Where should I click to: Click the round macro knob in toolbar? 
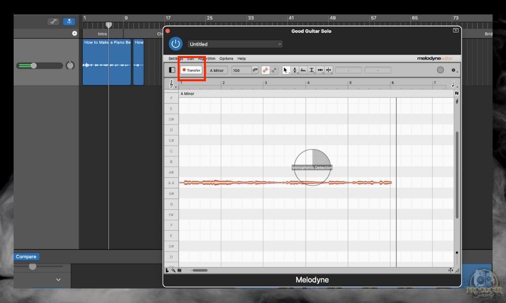pyautogui.click(x=440, y=70)
